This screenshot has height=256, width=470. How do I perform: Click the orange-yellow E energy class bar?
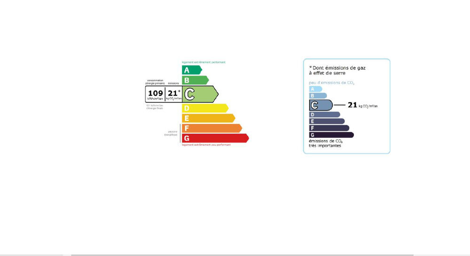(208, 118)
